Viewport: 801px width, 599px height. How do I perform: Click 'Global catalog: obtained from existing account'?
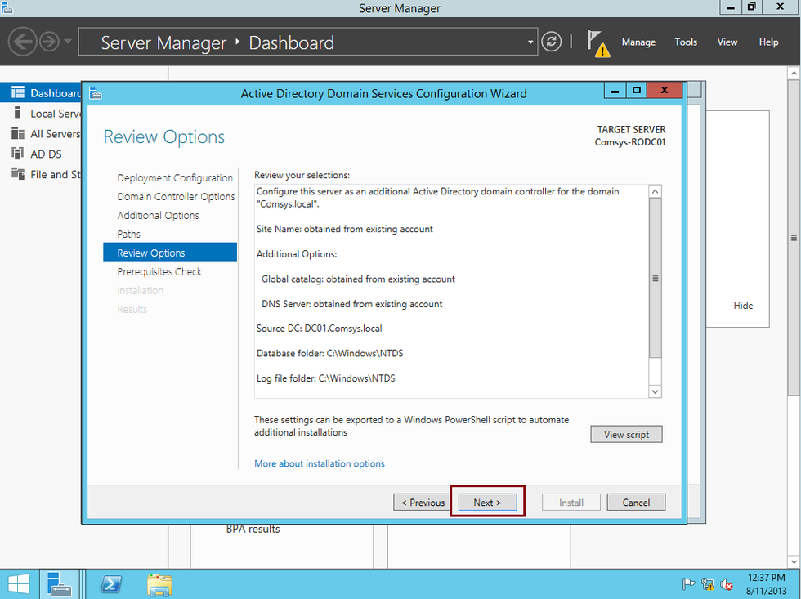(x=358, y=279)
